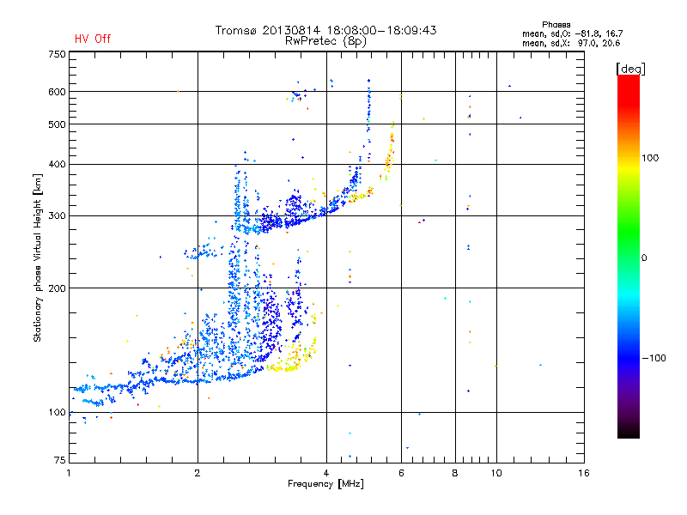
Task: Click the red 'HV Off' label
Action: (93, 39)
